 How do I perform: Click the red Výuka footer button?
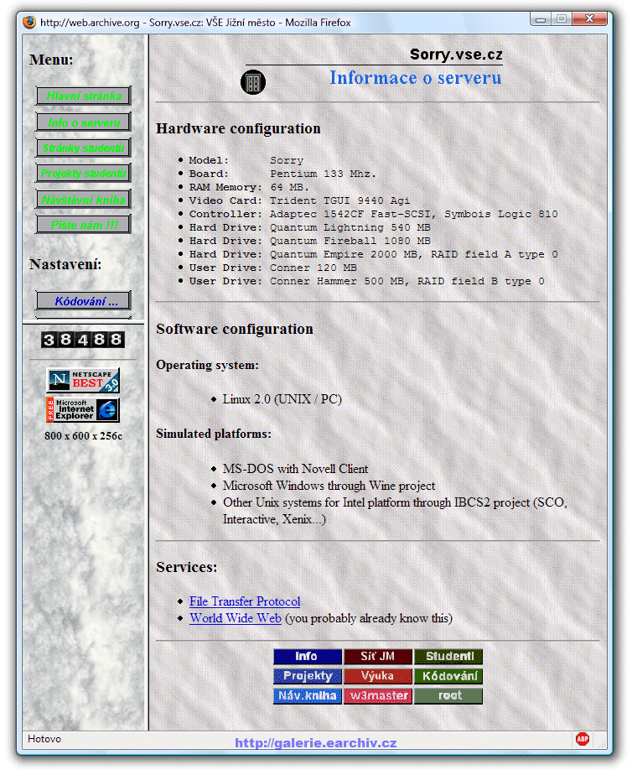click(378, 676)
